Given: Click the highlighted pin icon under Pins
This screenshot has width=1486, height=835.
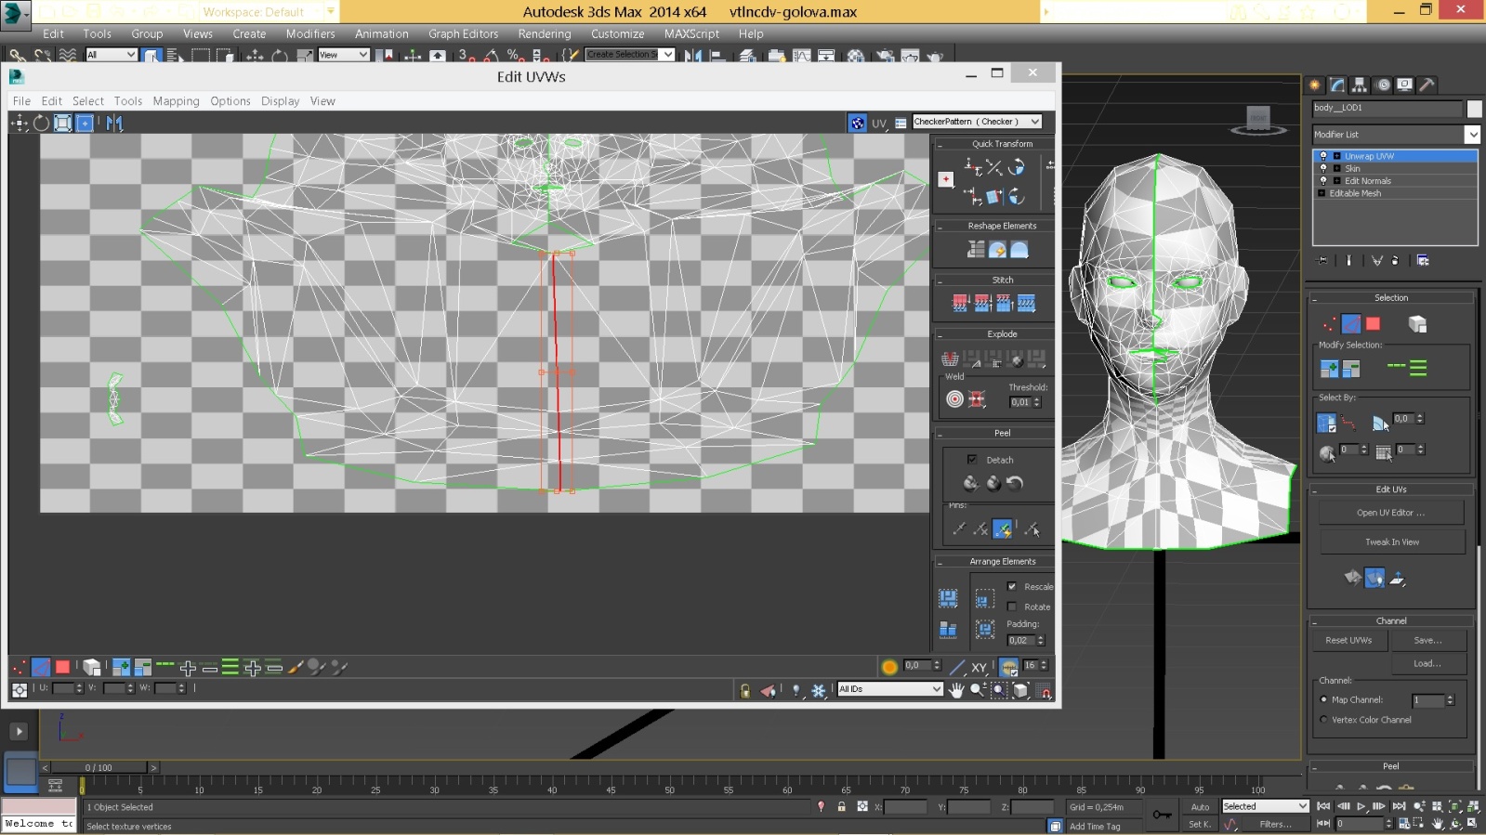Looking at the screenshot, I should [x=1003, y=528].
